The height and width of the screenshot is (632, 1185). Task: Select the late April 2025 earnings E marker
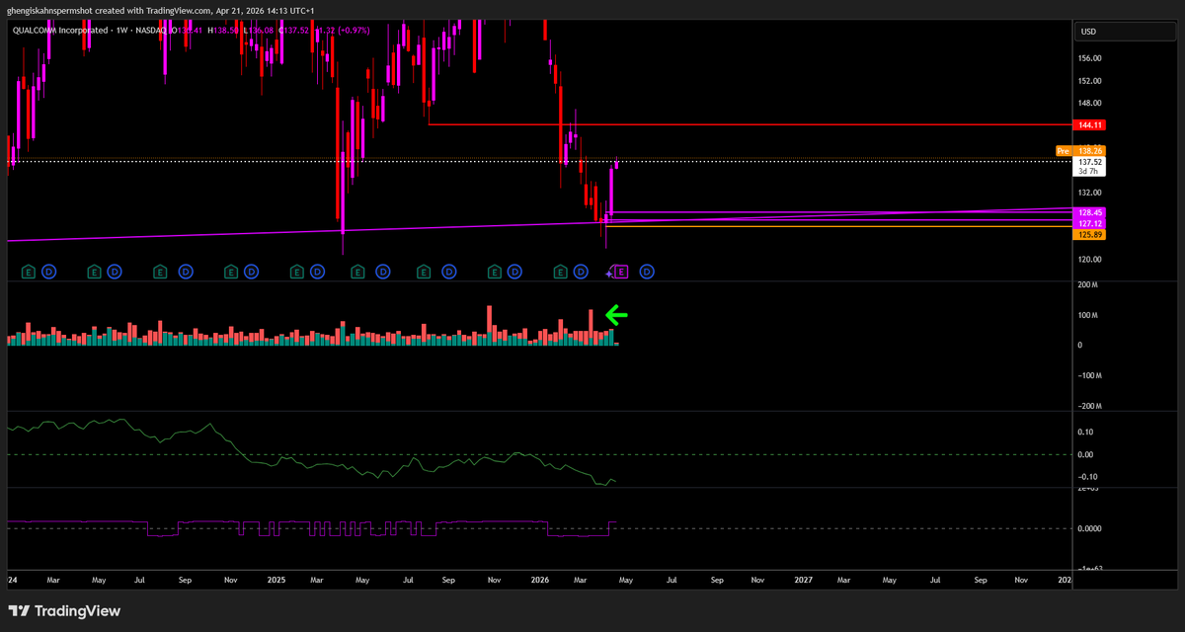click(356, 271)
